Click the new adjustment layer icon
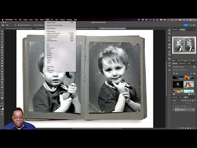Image resolution: width=197 pixels, height=148 pixels. (x=185, y=128)
